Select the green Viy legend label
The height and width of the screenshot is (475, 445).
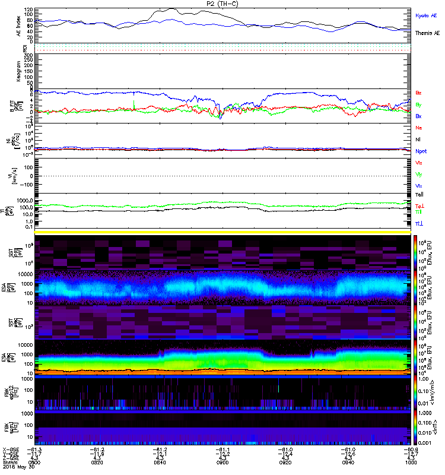click(x=418, y=175)
